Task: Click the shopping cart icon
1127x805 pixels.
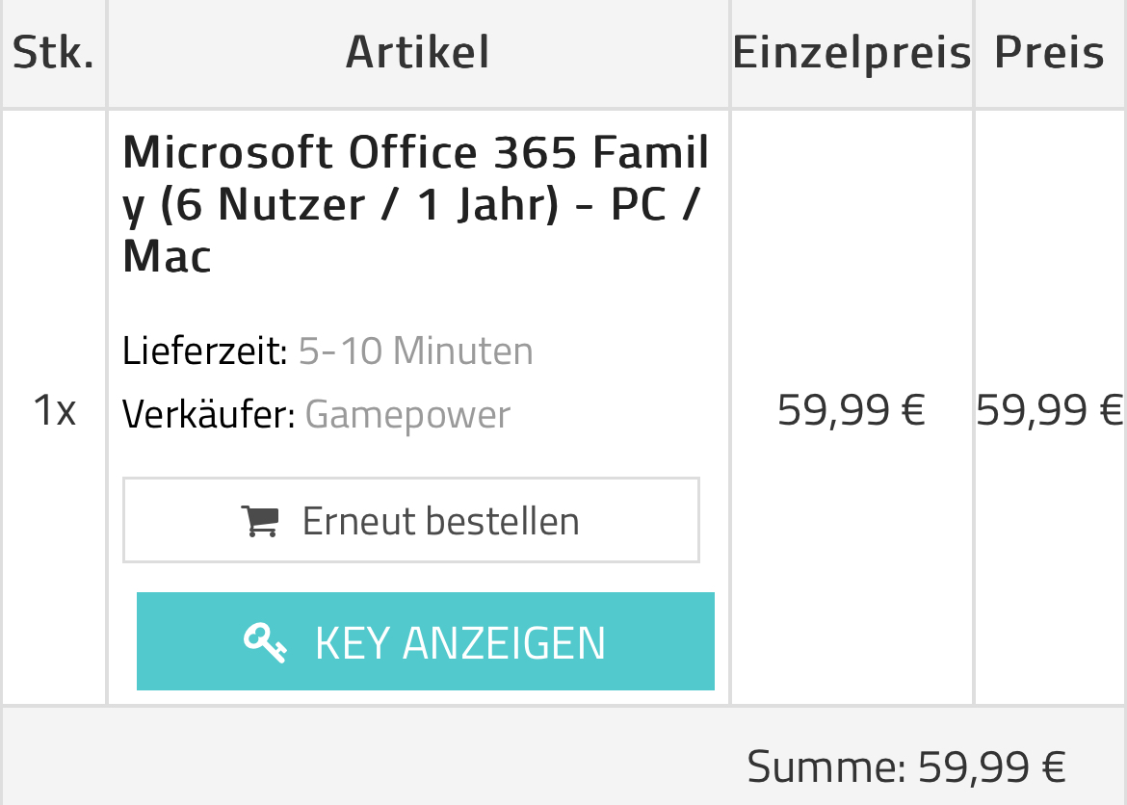Action: 259,521
